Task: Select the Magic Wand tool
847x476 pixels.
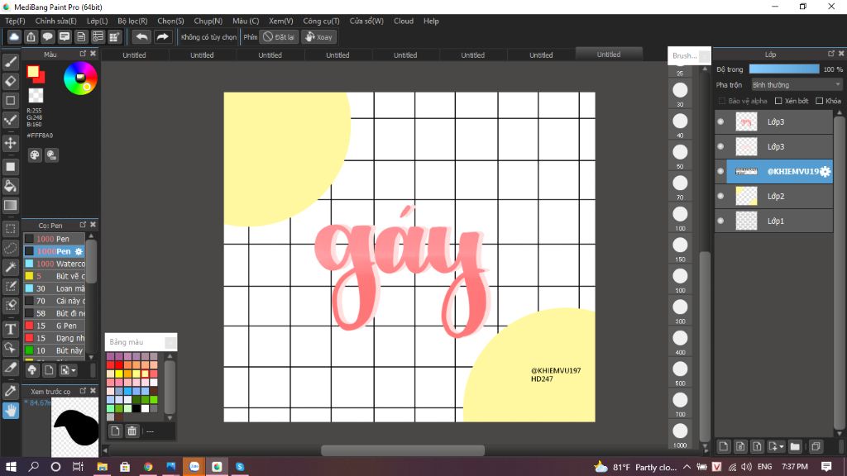Action: pyautogui.click(x=10, y=267)
